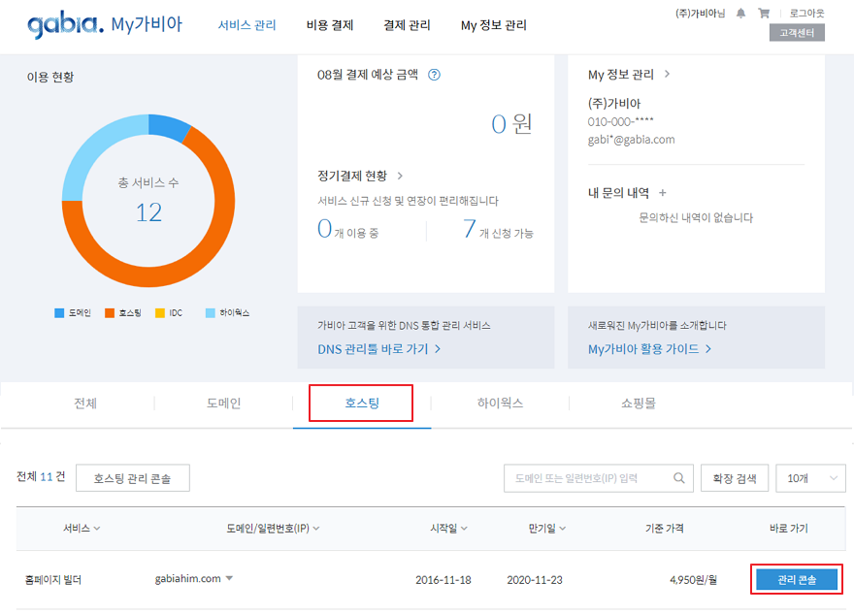
Task: Click the search magnifier icon
Action: point(678,478)
